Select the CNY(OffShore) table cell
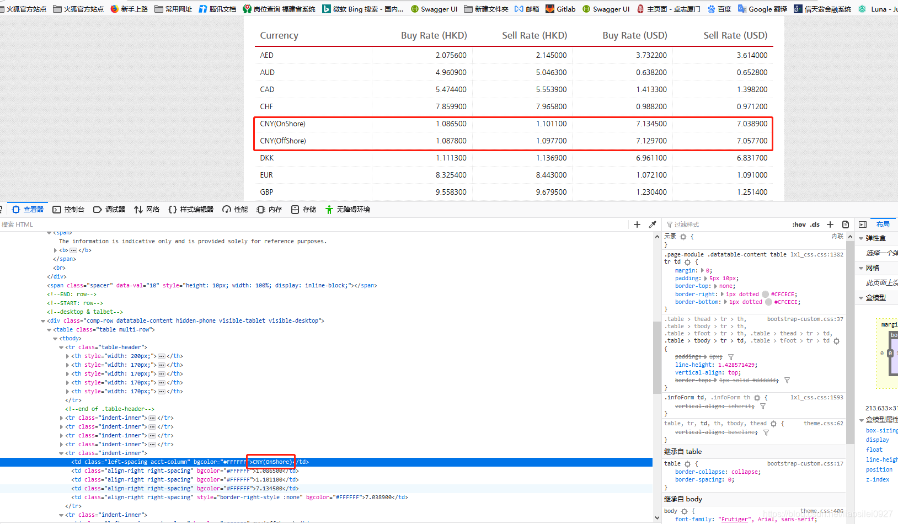Image resolution: width=898 pixels, height=524 pixels. tap(313, 141)
